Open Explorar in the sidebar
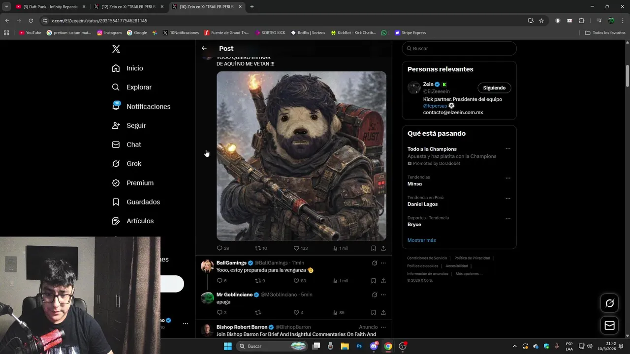The height and width of the screenshot is (354, 630). 131,87
